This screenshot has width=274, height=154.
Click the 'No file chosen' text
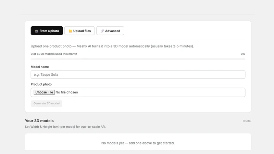[x=67, y=92]
